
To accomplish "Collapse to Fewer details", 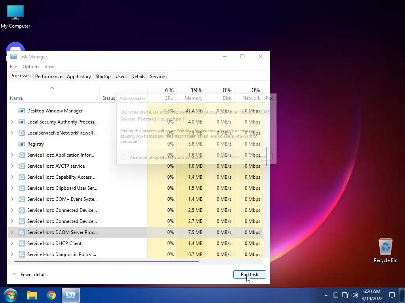I will (x=30, y=275).
